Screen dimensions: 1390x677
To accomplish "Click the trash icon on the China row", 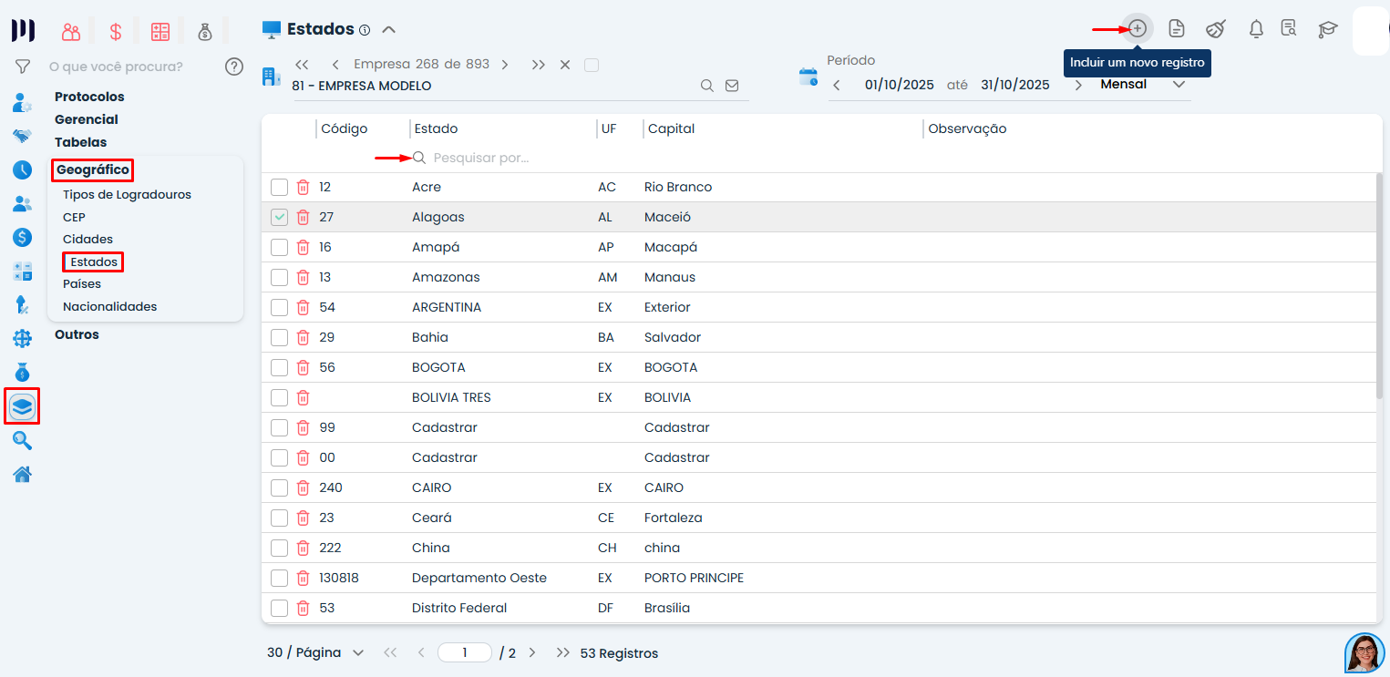I will 303,549.
